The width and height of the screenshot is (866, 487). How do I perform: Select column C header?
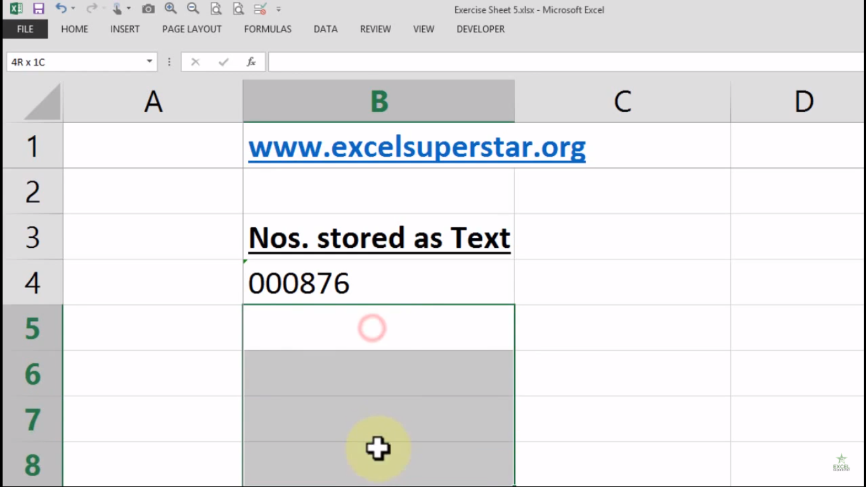623,101
